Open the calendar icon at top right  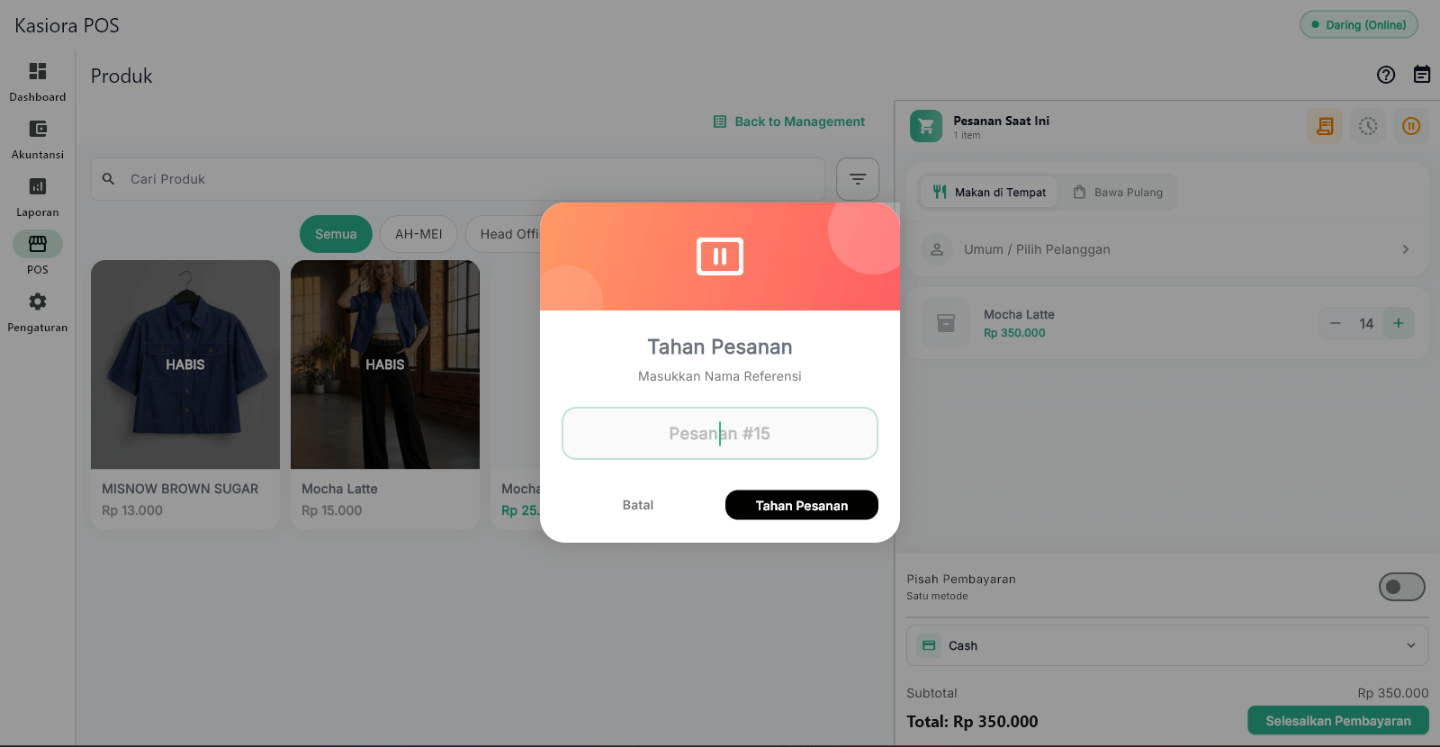pyautogui.click(x=1422, y=75)
